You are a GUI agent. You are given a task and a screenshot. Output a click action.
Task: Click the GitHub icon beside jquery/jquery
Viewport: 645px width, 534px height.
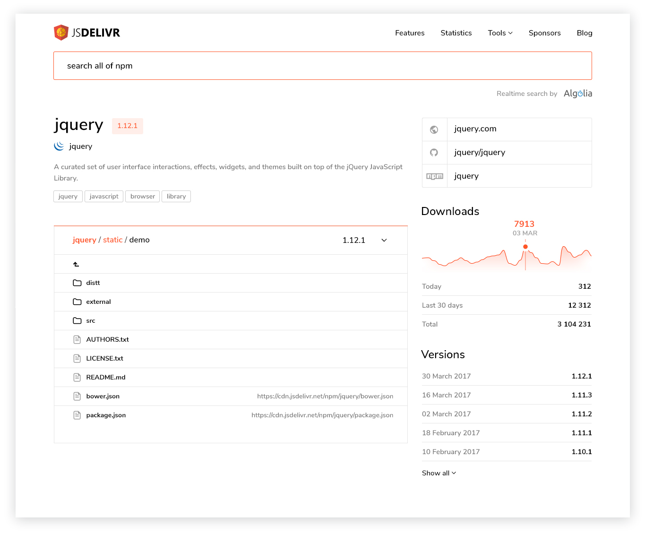pyautogui.click(x=434, y=153)
